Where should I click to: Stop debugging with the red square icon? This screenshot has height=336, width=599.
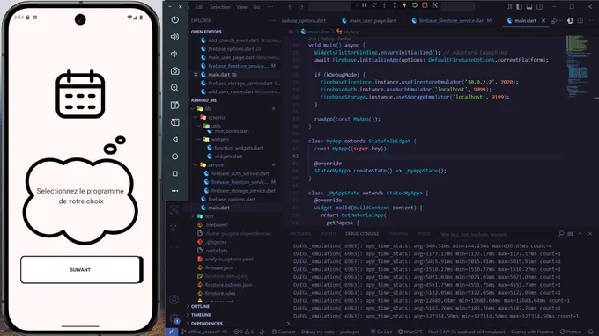pos(425,5)
